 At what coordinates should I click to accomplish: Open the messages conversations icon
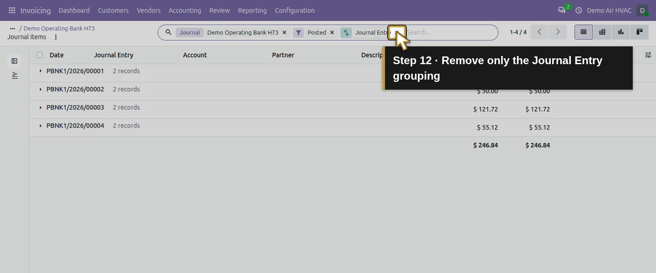pyautogui.click(x=562, y=10)
